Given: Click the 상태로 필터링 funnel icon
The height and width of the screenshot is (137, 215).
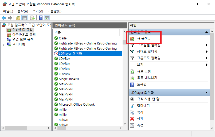Looking at the screenshot, I should click(132, 52).
